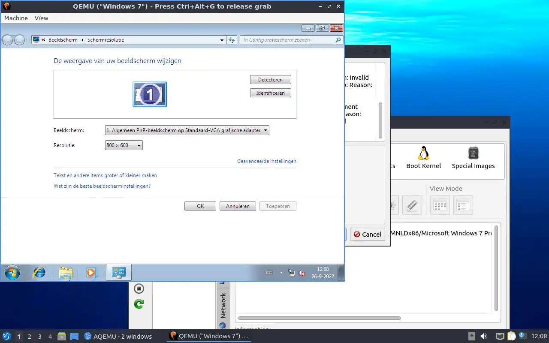Viewport: 549px width, 343px height.
Task: Open 'Tekst en andere items groter of kleiner maken'
Action: 105,175
